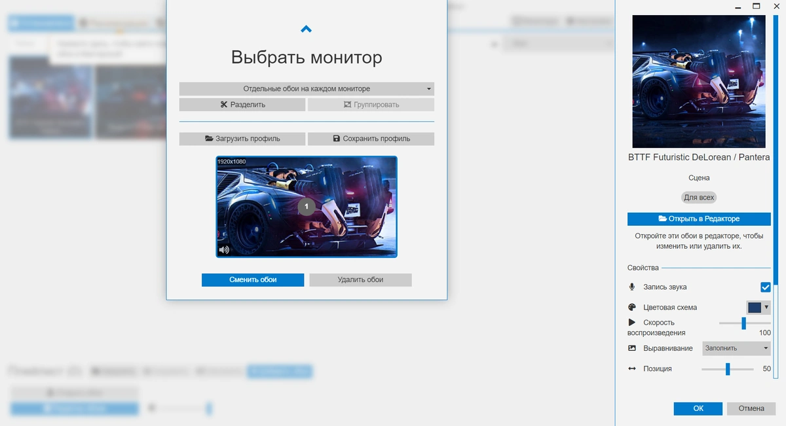Click the Группировать button
This screenshot has height=426, width=786.
tap(371, 105)
